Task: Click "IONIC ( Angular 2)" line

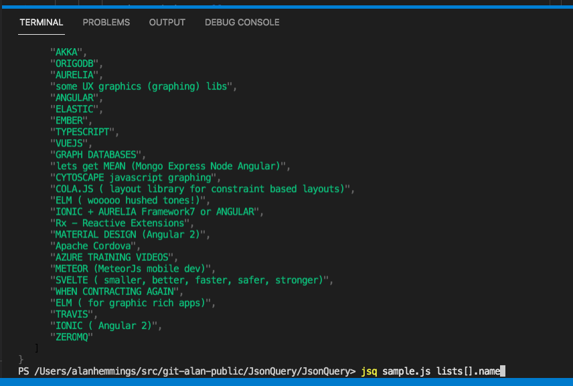Action: click(106, 326)
